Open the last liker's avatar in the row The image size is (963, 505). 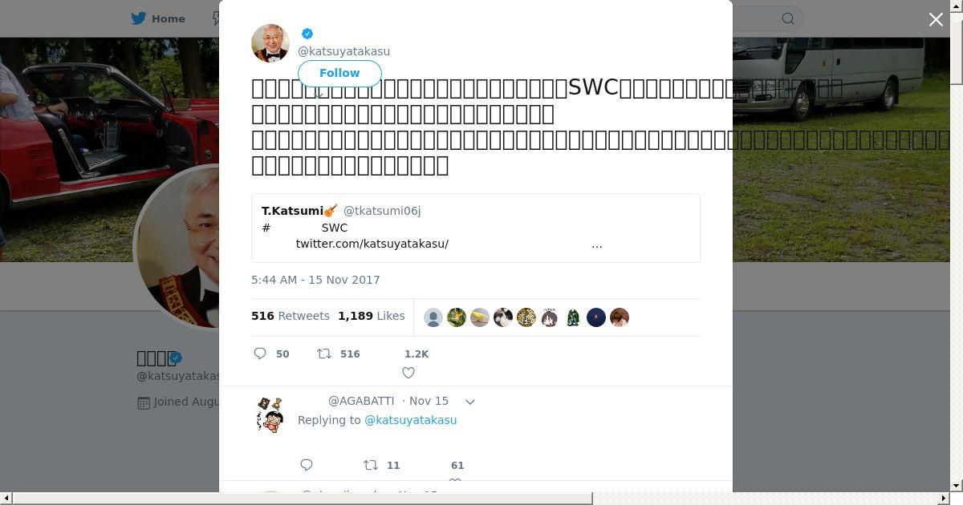[x=620, y=317]
